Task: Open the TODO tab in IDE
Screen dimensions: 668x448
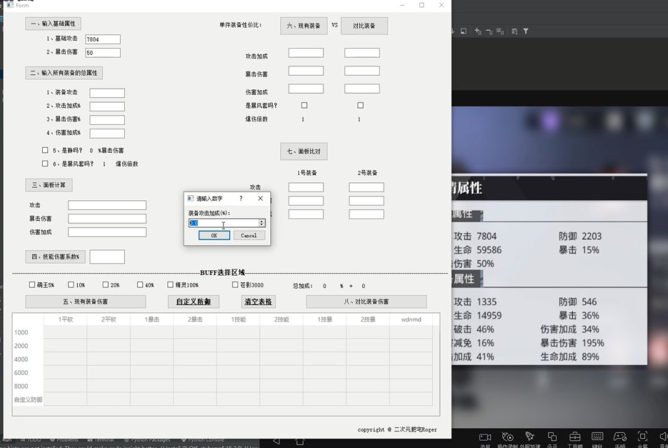Action: pos(31,440)
